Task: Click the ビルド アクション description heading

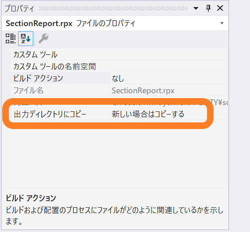Action: (31, 198)
